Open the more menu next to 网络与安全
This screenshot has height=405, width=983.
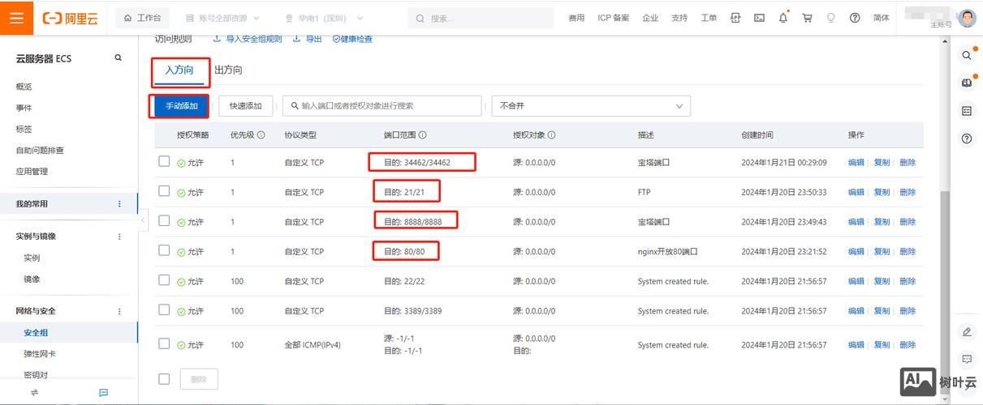(x=119, y=311)
